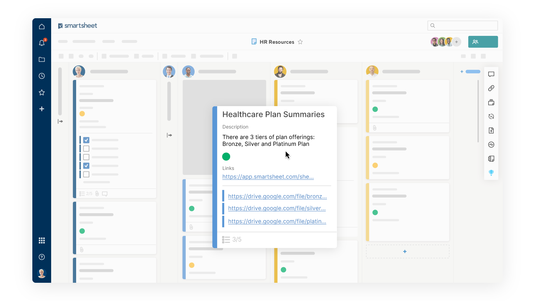Viewport: 535px width, 301px height.
Task: Open the Home icon in sidebar
Action: click(x=42, y=27)
